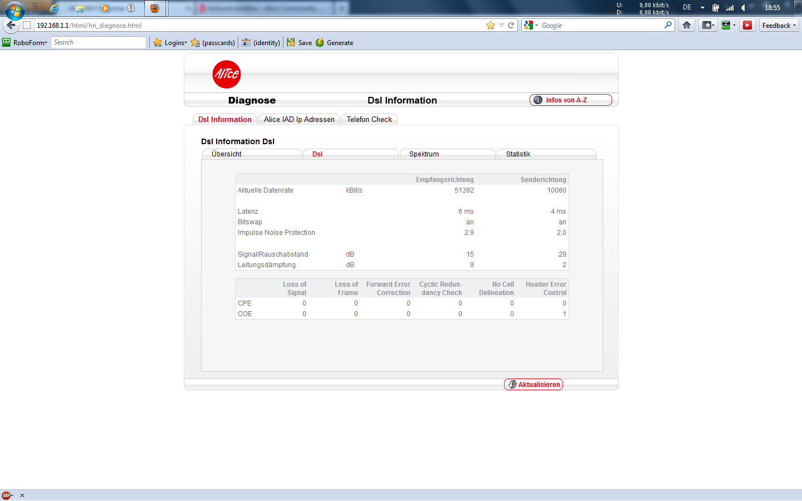Go to the browser home page
802x501 pixels.
687,25
